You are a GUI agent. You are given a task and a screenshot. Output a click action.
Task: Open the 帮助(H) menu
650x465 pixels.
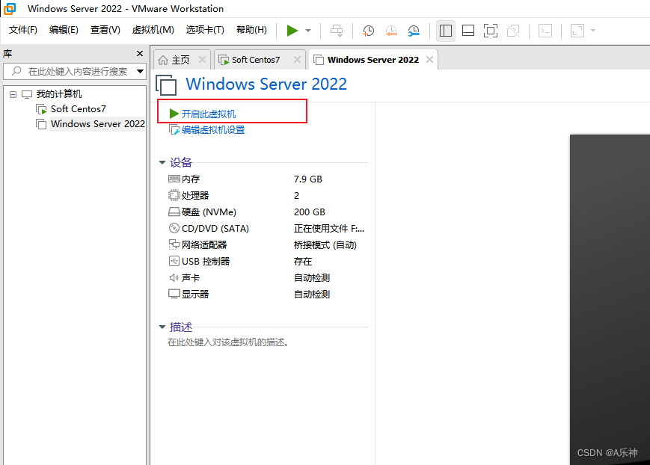coord(251,30)
